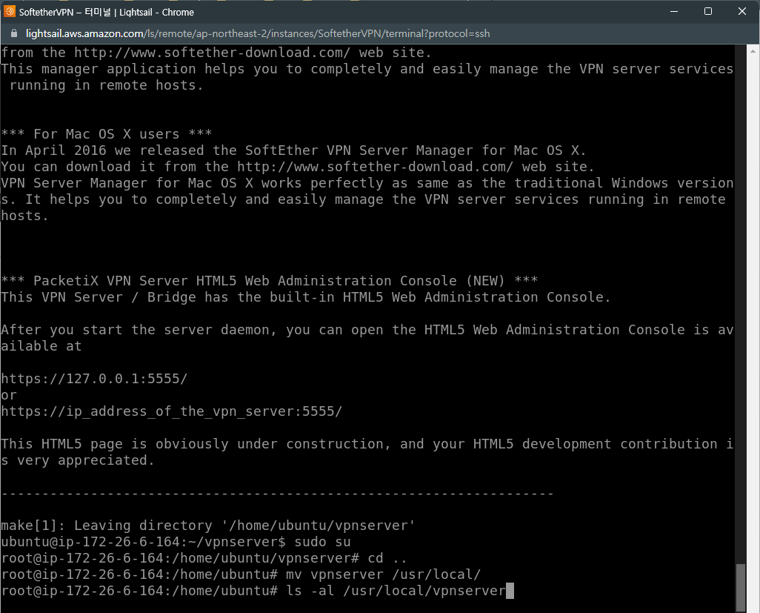The width and height of the screenshot is (760, 613).
Task: Minimize the Chrome window
Action: pyautogui.click(x=674, y=12)
